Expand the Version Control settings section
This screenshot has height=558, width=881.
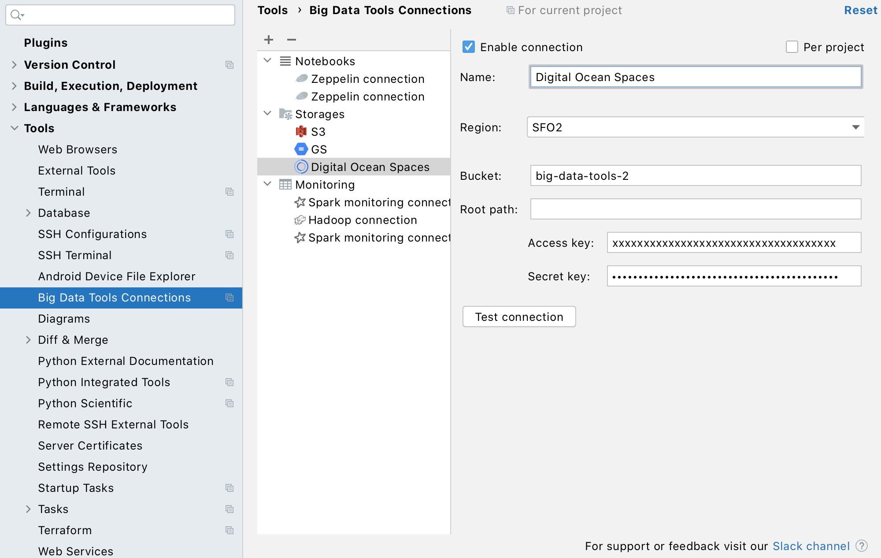(14, 65)
